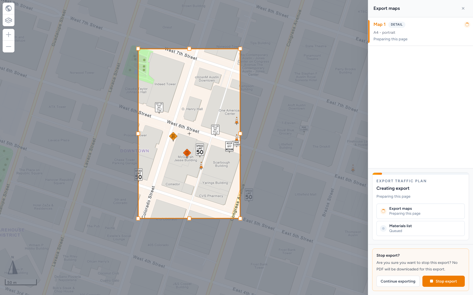Screen dimensions: 473x295
Task: Open the globe basemap selector
Action: pyautogui.click(x=9, y=8)
